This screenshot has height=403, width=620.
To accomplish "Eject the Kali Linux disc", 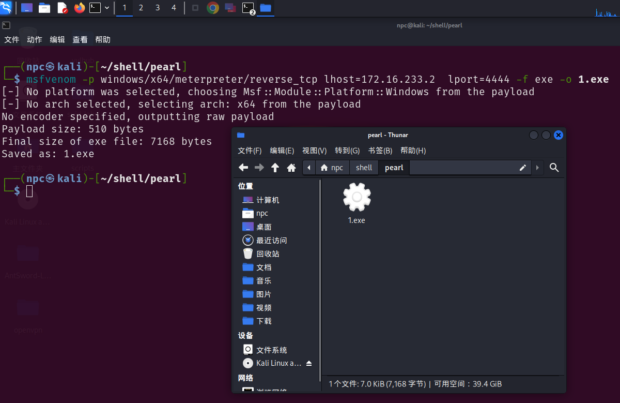I will coord(309,363).
